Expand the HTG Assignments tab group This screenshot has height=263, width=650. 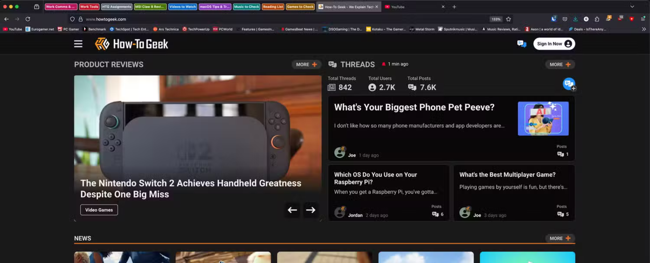(116, 7)
